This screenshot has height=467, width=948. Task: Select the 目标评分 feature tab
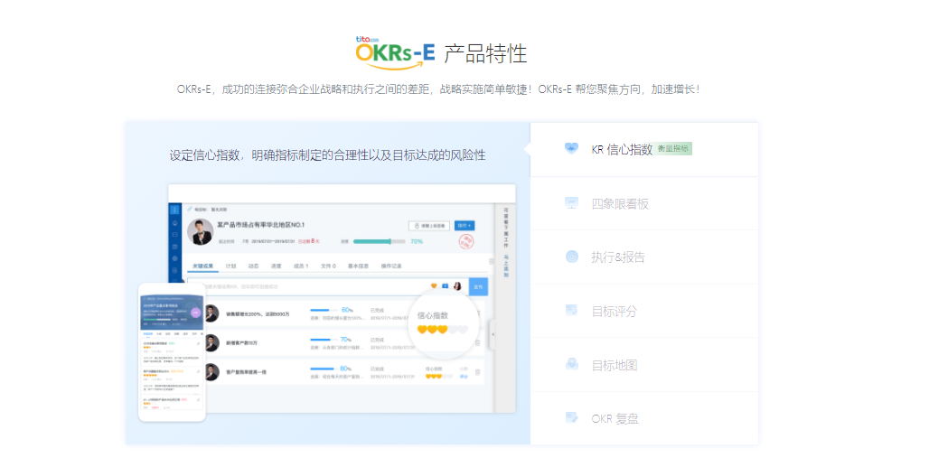pos(643,311)
